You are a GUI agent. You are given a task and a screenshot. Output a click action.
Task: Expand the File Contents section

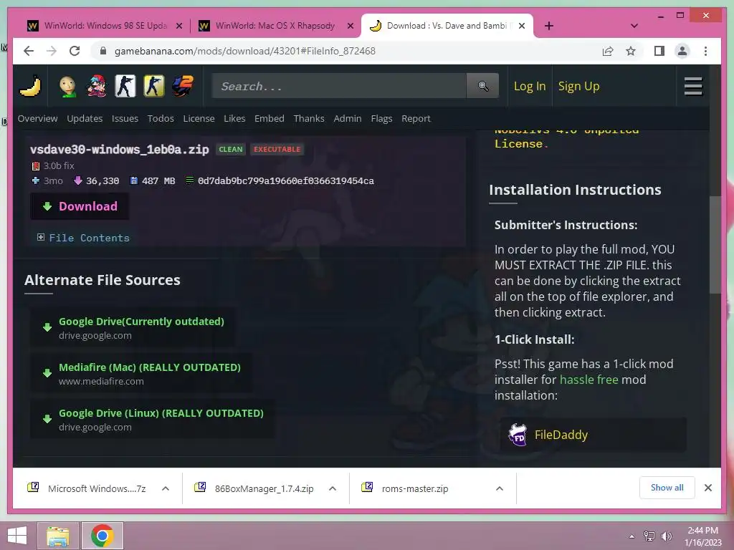83,238
